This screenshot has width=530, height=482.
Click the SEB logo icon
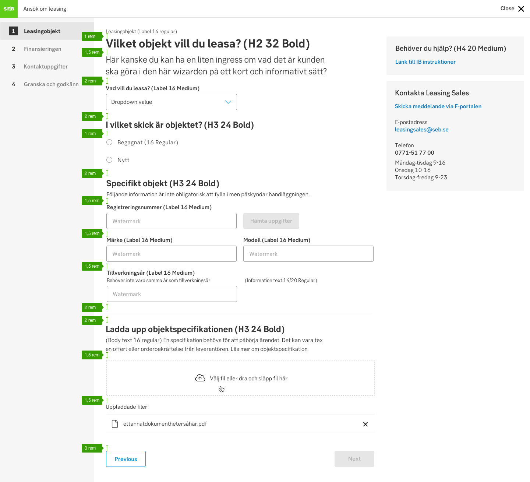9,9
